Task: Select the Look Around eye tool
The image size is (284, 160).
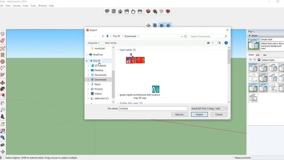Action: click(x=3, y=145)
